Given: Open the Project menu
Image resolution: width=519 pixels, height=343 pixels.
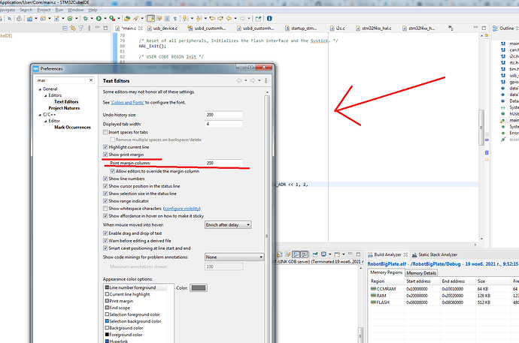Looking at the screenshot, I should 44,10.
